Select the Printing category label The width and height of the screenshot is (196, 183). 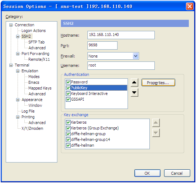click(28, 117)
